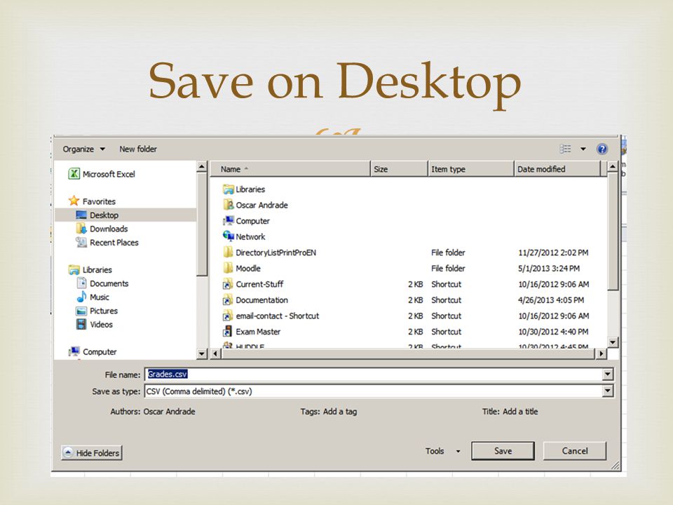Viewport: 673px width, 505px height.
Task: Click the date 11/27/2012 2:02 PM
Action: tap(553, 252)
